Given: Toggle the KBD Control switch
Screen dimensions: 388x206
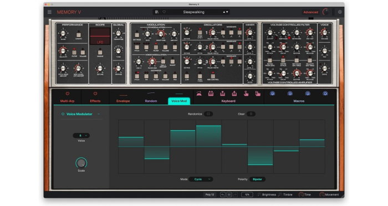Looking at the screenshot, I should point(213,76).
